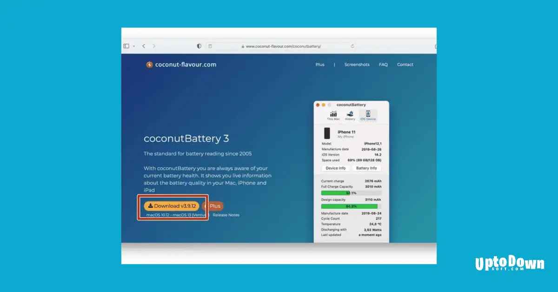Click the reload icon in the address bar
This screenshot has height=292, width=558.
352,46
